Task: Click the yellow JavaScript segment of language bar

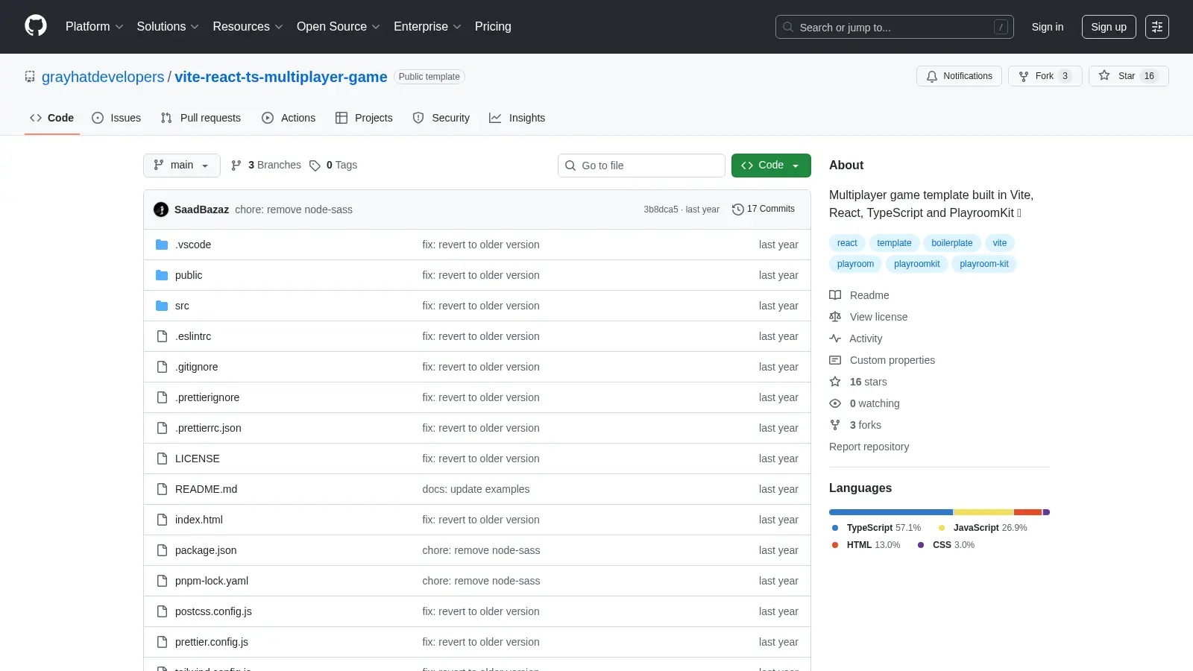Action: tap(983, 512)
